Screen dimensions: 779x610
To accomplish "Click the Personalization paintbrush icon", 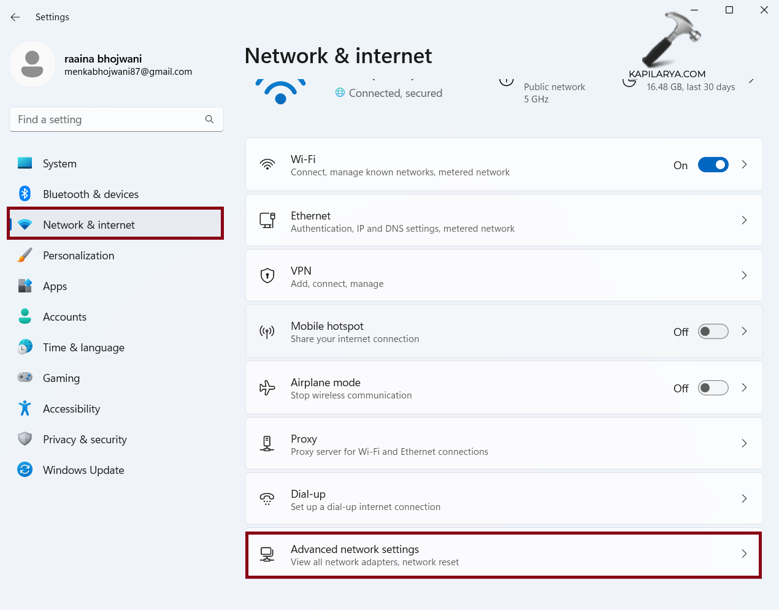I will click(25, 255).
